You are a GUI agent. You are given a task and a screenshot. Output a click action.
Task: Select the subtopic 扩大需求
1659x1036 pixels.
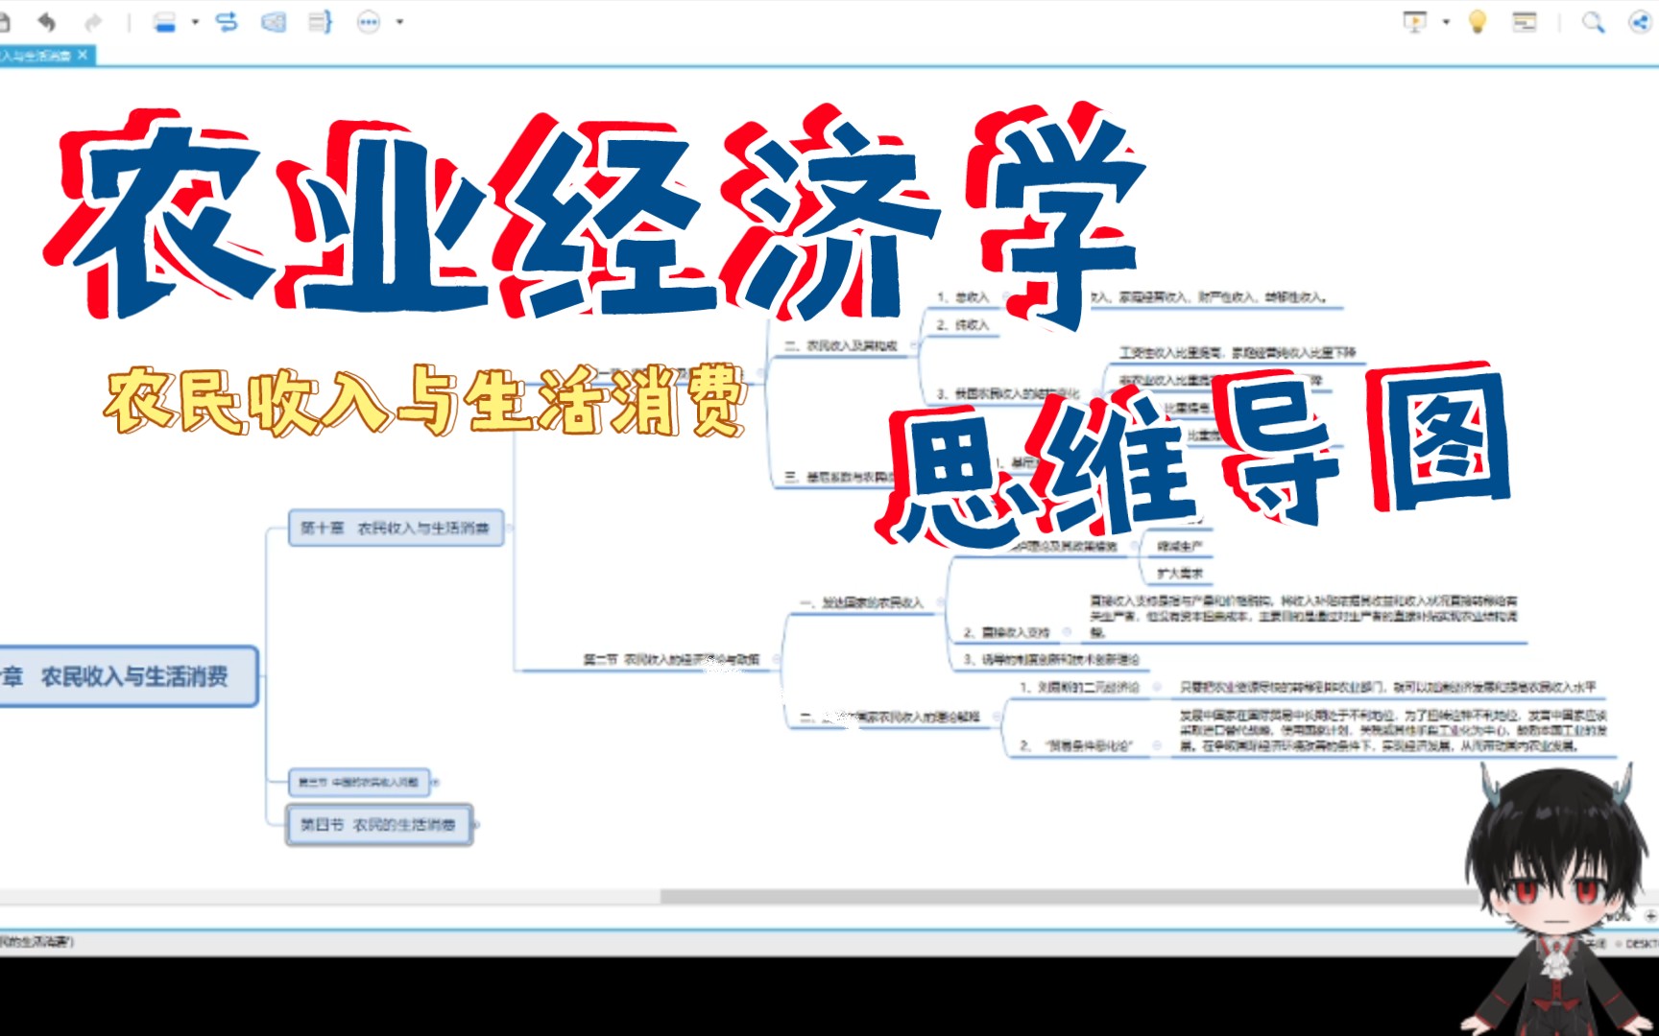pos(1180,573)
